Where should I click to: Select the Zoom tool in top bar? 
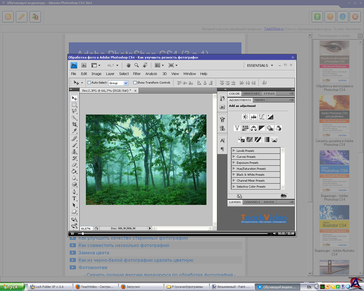tap(136, 65)
